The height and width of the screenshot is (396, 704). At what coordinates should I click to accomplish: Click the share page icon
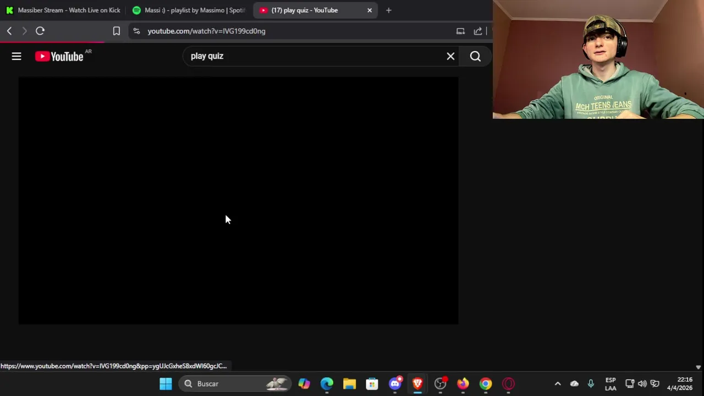tap(478, 31)
